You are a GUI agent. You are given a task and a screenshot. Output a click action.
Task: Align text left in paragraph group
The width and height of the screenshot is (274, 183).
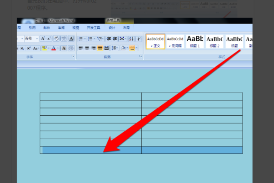[80, 48]
